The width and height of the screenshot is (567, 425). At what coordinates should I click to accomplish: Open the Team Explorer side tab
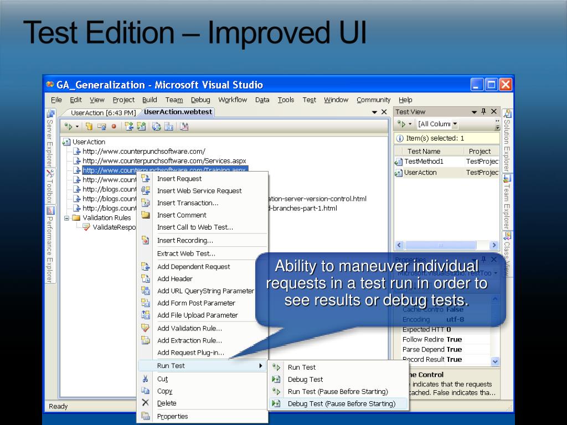[x=507, y=203]
